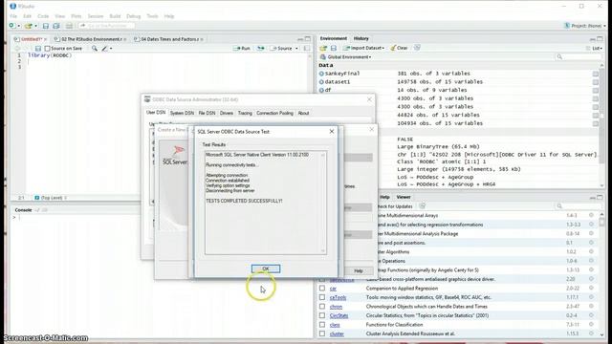The image size is (612, 344).
Task: Click the document outline icon in editor toolbar
Action: coord(307,49)
